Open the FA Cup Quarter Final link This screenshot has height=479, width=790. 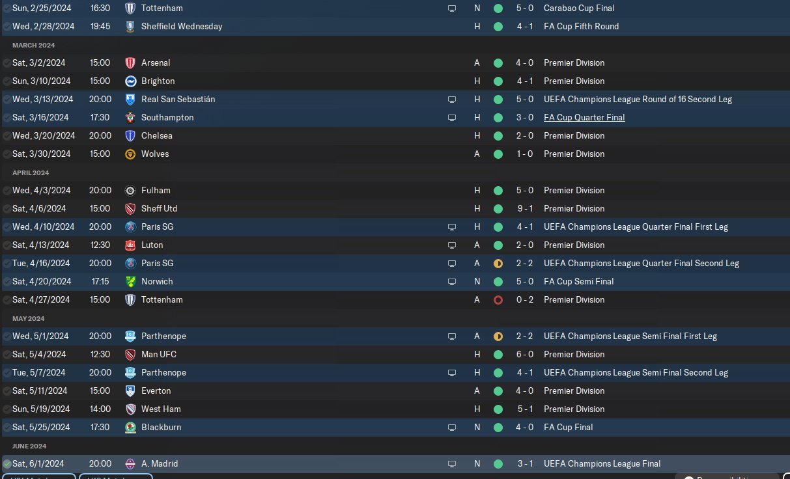pyautogui.click(x=584, y=118)
